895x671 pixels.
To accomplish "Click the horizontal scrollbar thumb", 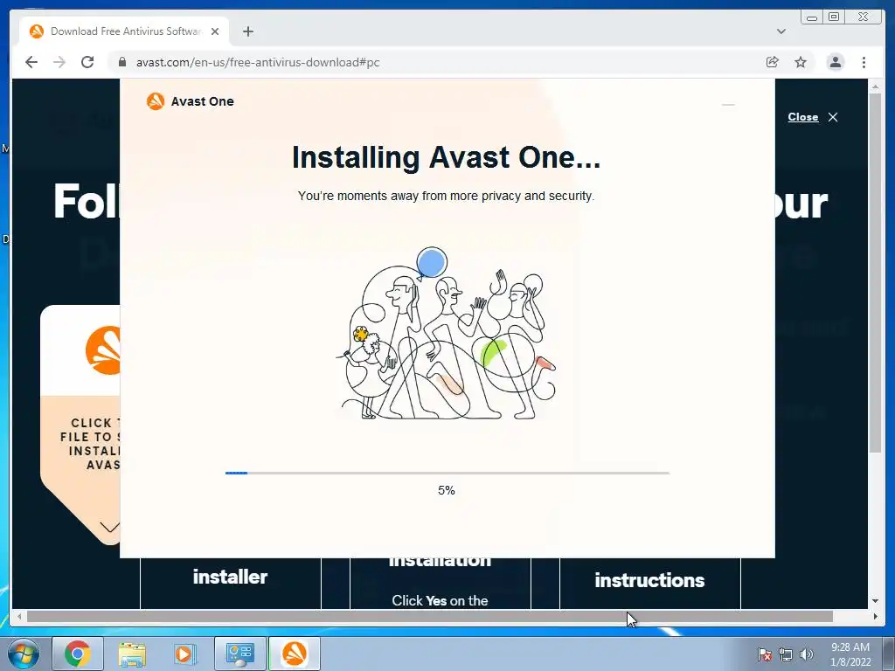I will [430, 616].
